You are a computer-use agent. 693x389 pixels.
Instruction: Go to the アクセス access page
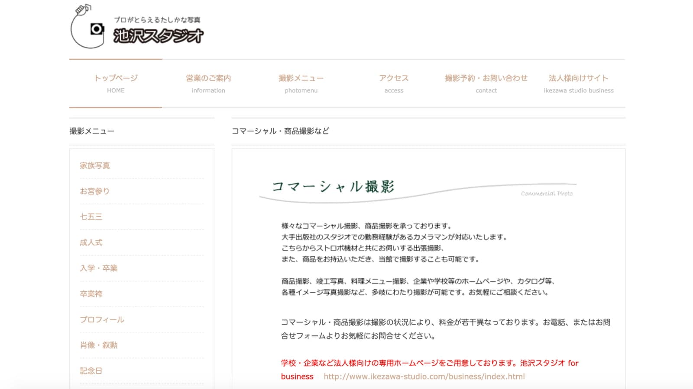[394, 83]
